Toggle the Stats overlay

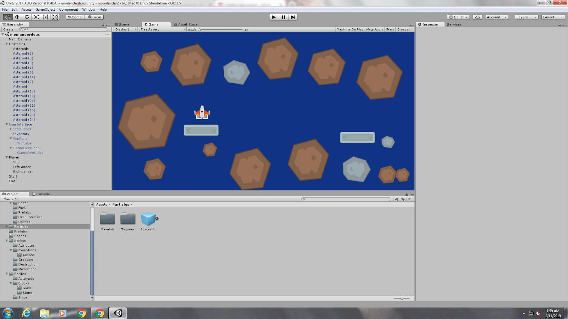(x=390, y=29)
